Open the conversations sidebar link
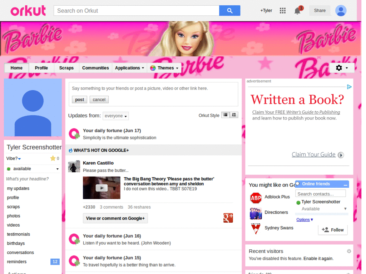This screenshot has width=366, height=274. 20,253
